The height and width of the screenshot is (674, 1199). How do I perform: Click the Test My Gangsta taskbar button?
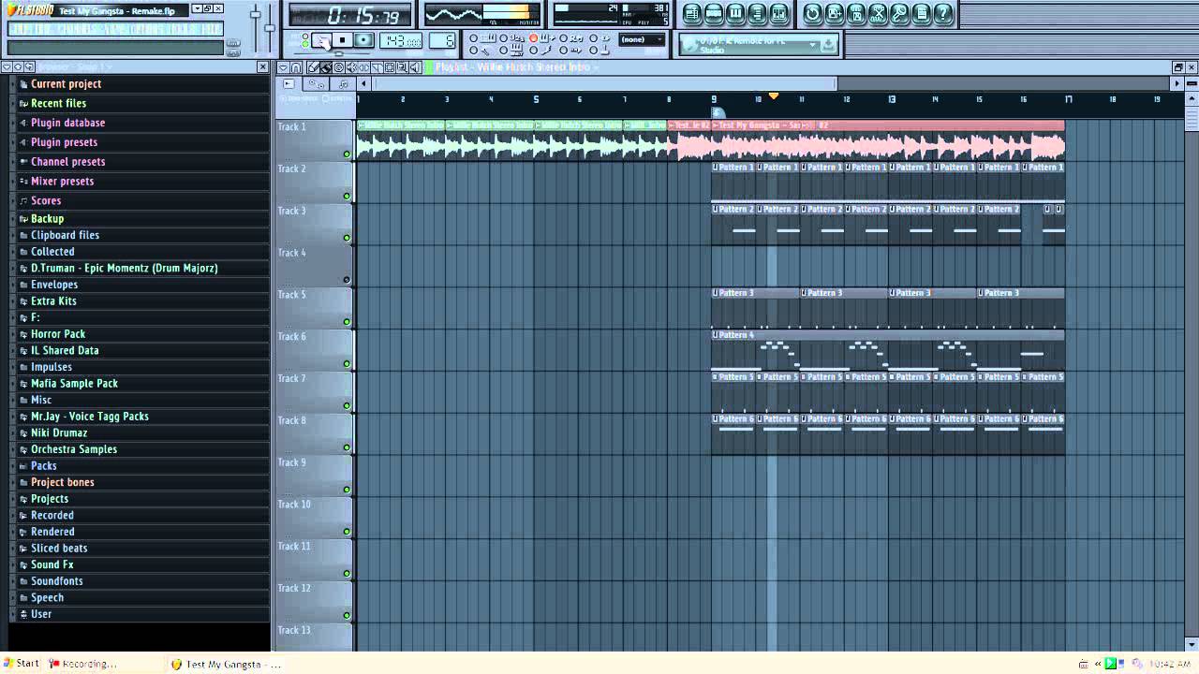(225, 664)
